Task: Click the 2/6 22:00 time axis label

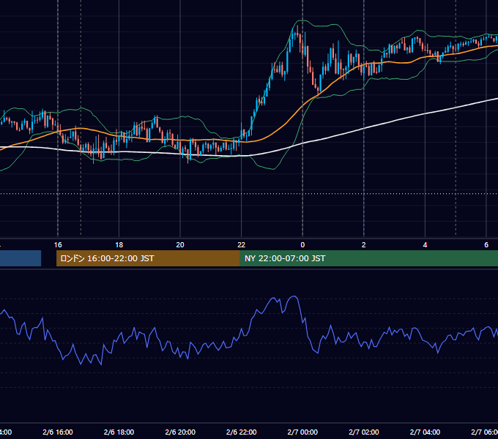Action: coord(242,432)
